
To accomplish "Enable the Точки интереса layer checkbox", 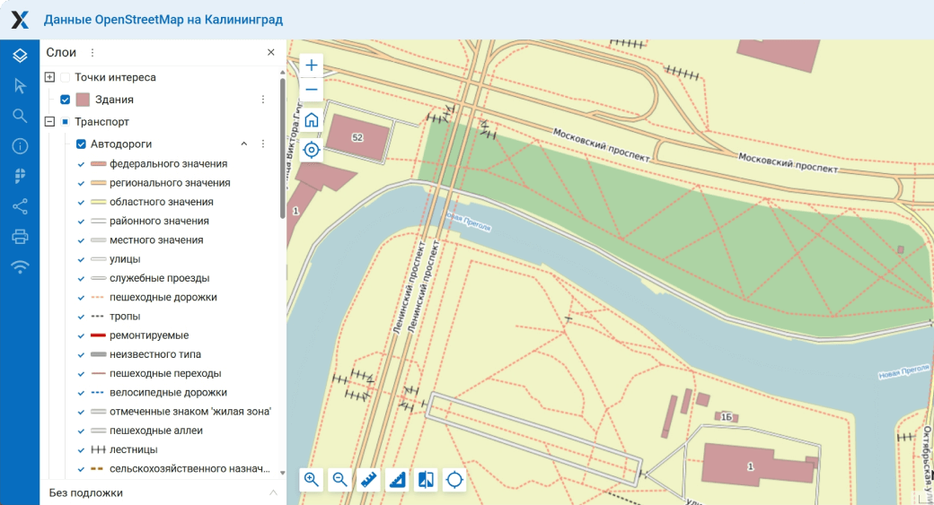I will pyautogui.click(x=65, y=77).
